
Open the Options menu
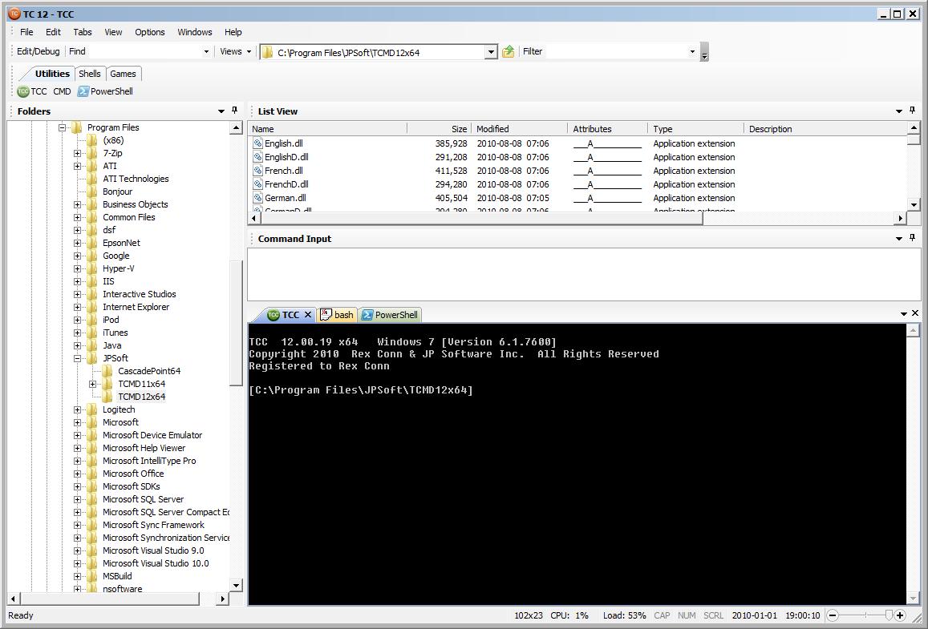[x=149, y=32]
